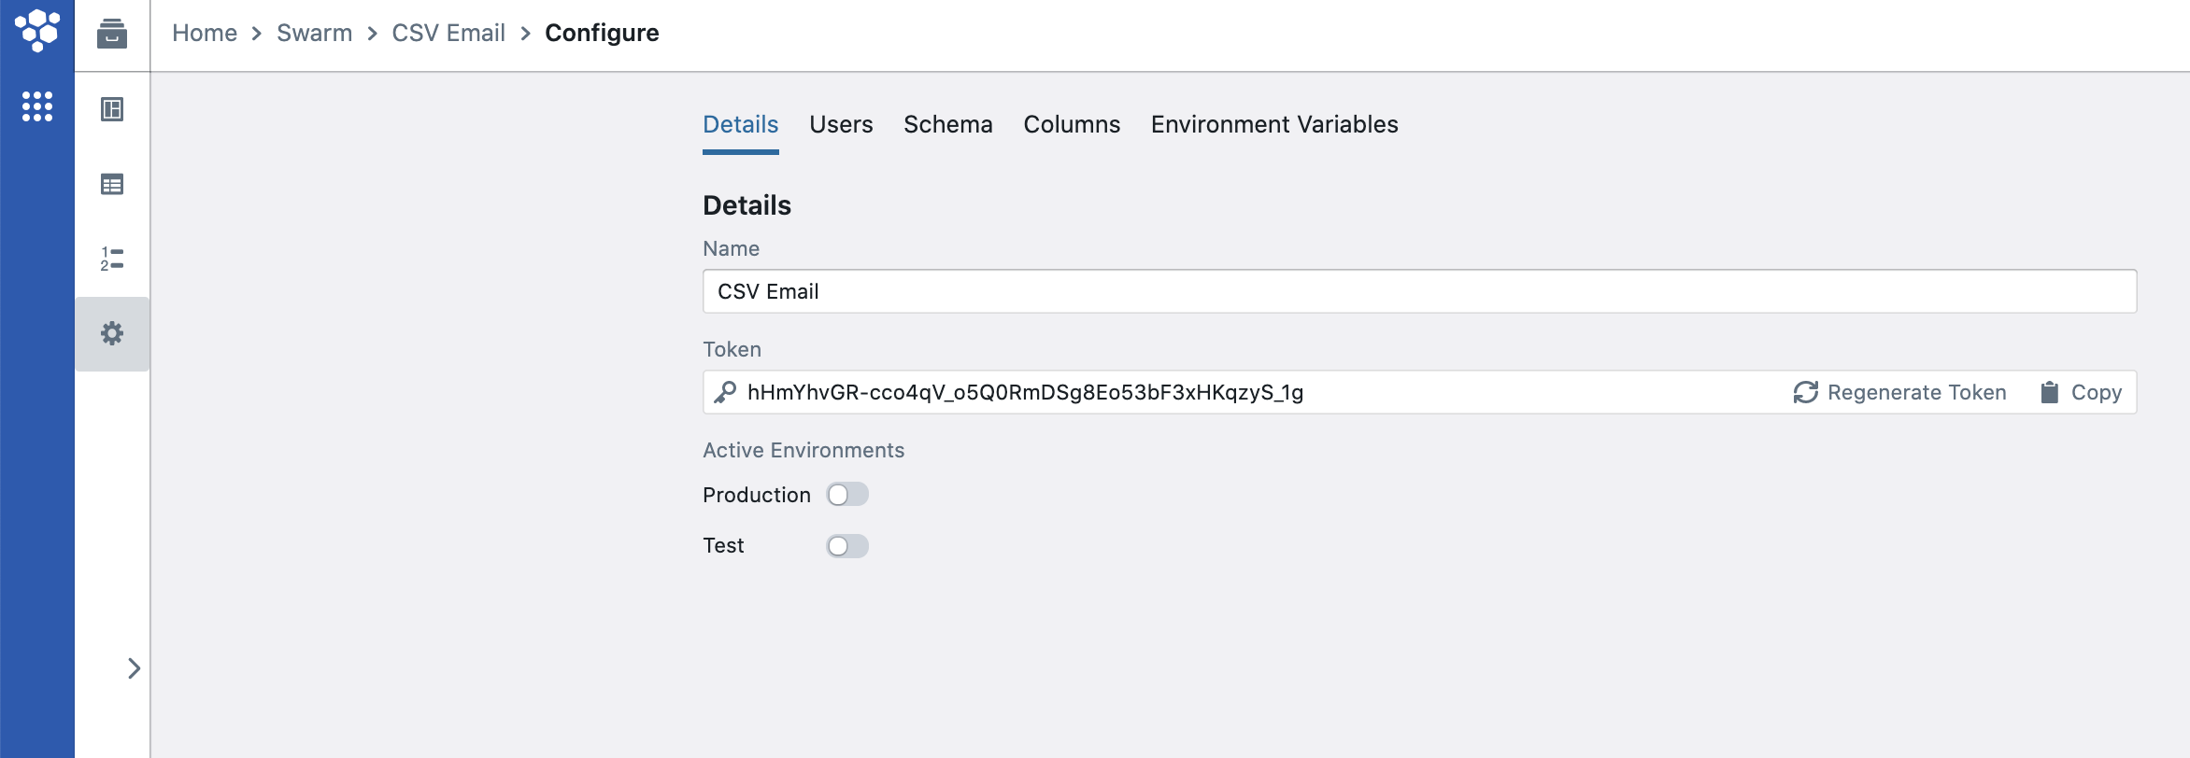Open the nine-dot apps grid
The width and height of the screenshot is (2190, 758).
pyautogui.click(x=37, y=106)
